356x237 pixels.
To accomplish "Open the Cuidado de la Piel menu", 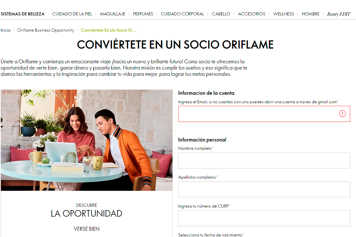I will coord(72,14).
